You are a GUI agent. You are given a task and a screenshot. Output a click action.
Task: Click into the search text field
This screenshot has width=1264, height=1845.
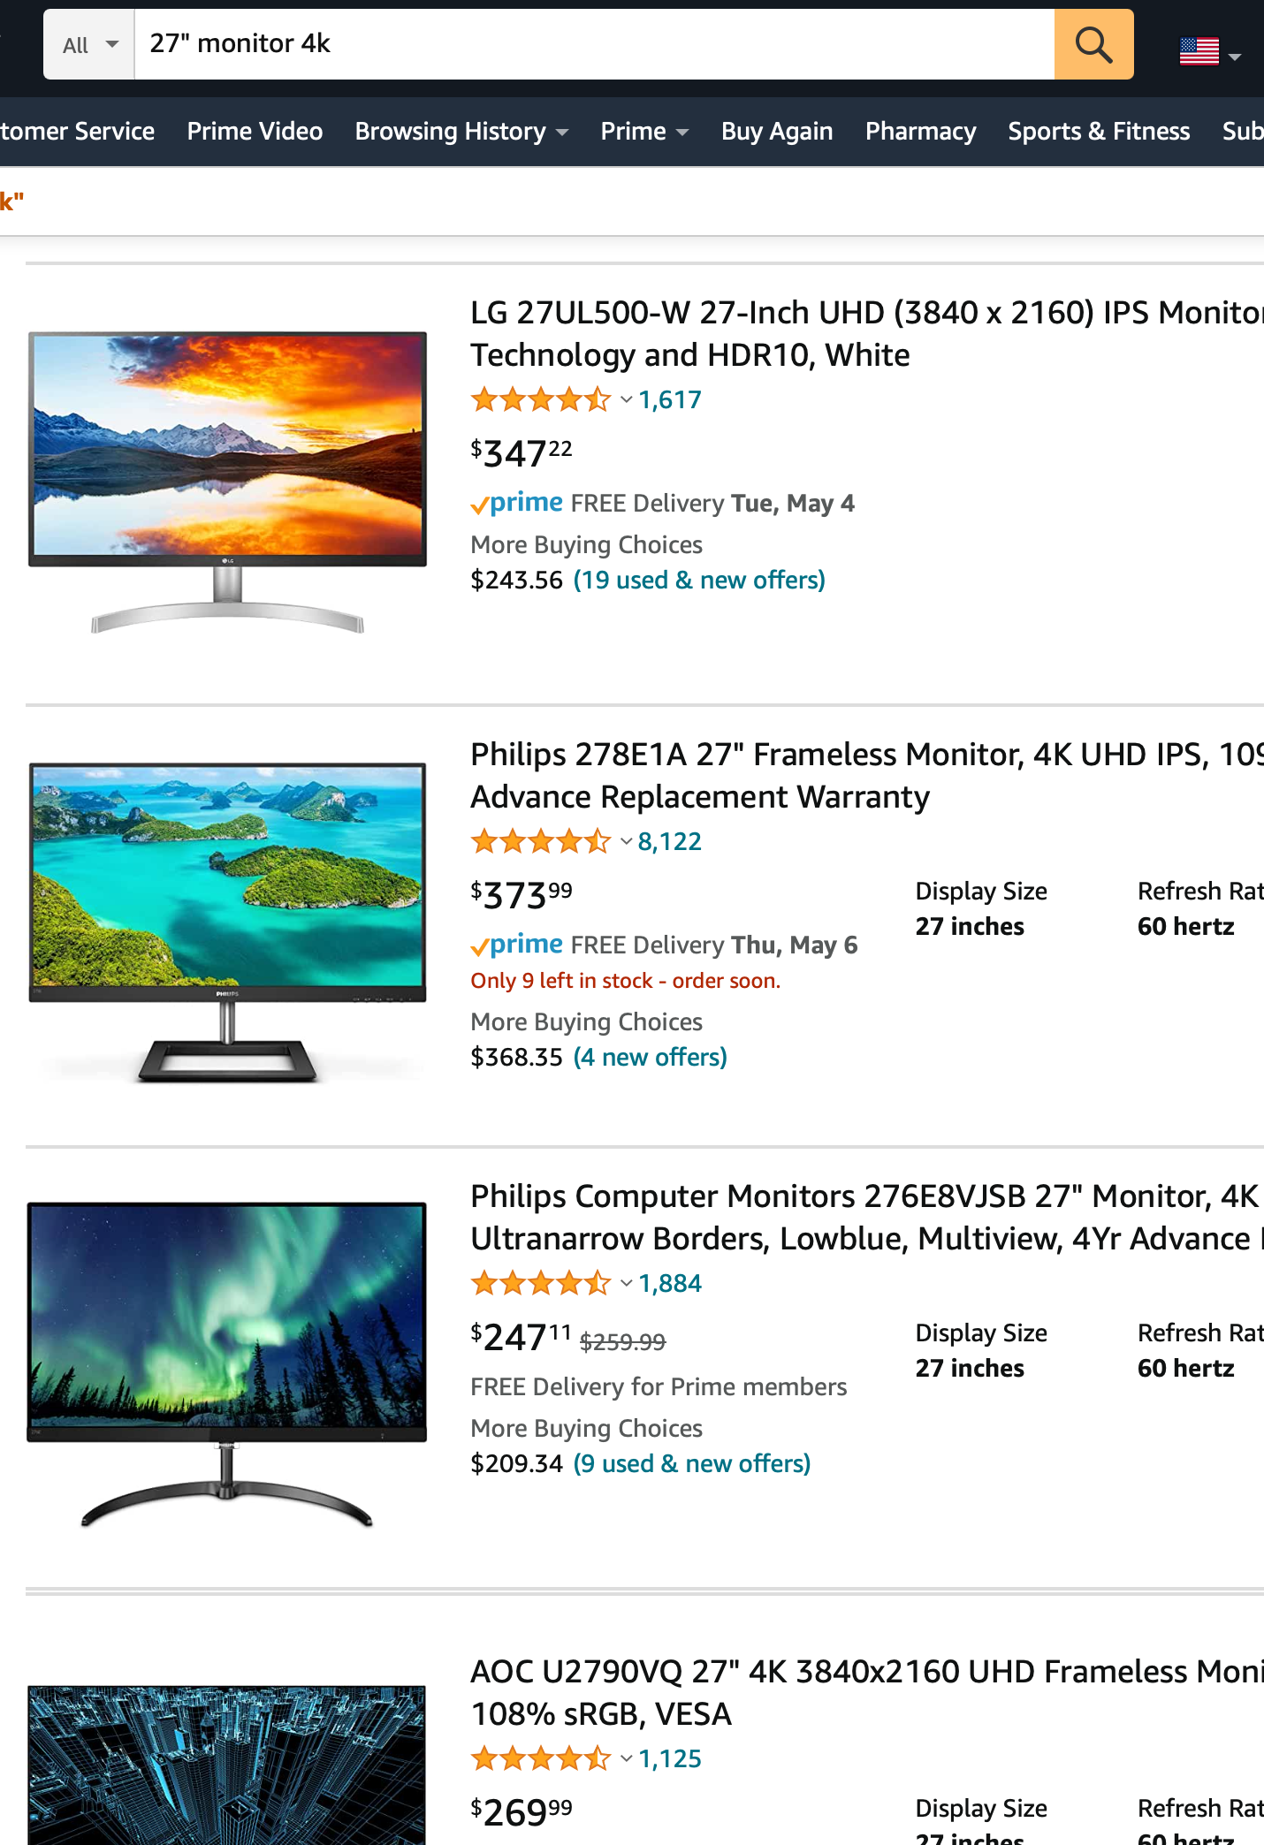click(x=594, y=44)
